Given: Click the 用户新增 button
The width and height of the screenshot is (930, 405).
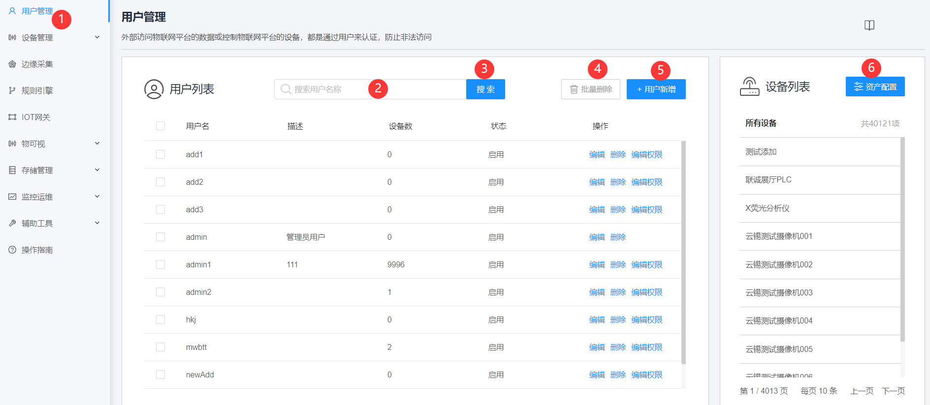Looking at the screenshot, I should click(656, 89).
